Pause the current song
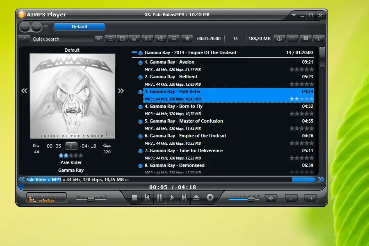This screenshot has width=369, height=246. coord(159,198)
